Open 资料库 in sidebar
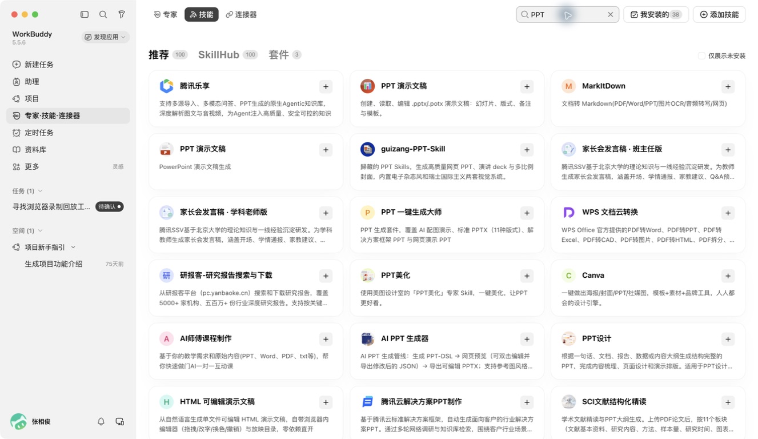758x439 pixels. coord(68,150)
